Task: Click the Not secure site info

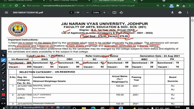Action: tap(31, 6)
